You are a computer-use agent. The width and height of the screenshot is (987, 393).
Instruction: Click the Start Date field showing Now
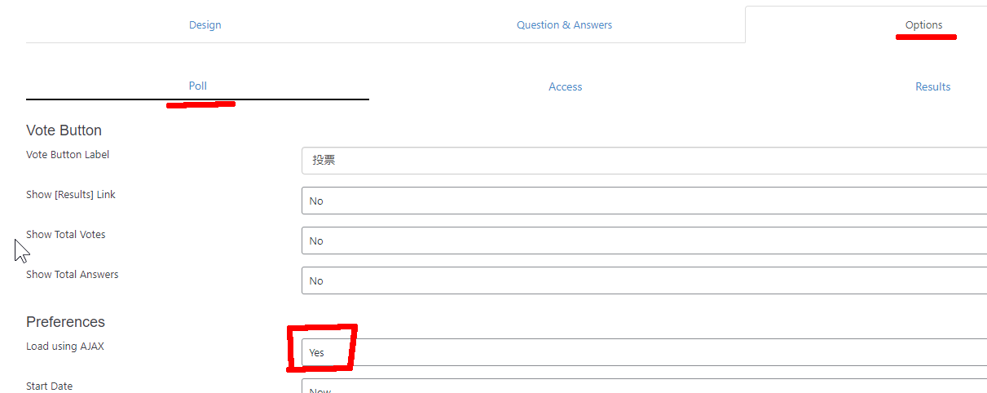pos(644,386)
